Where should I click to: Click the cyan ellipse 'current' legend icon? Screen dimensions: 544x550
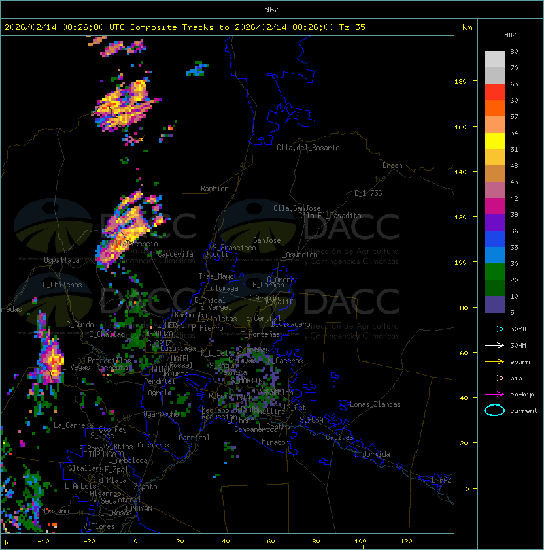494,410
